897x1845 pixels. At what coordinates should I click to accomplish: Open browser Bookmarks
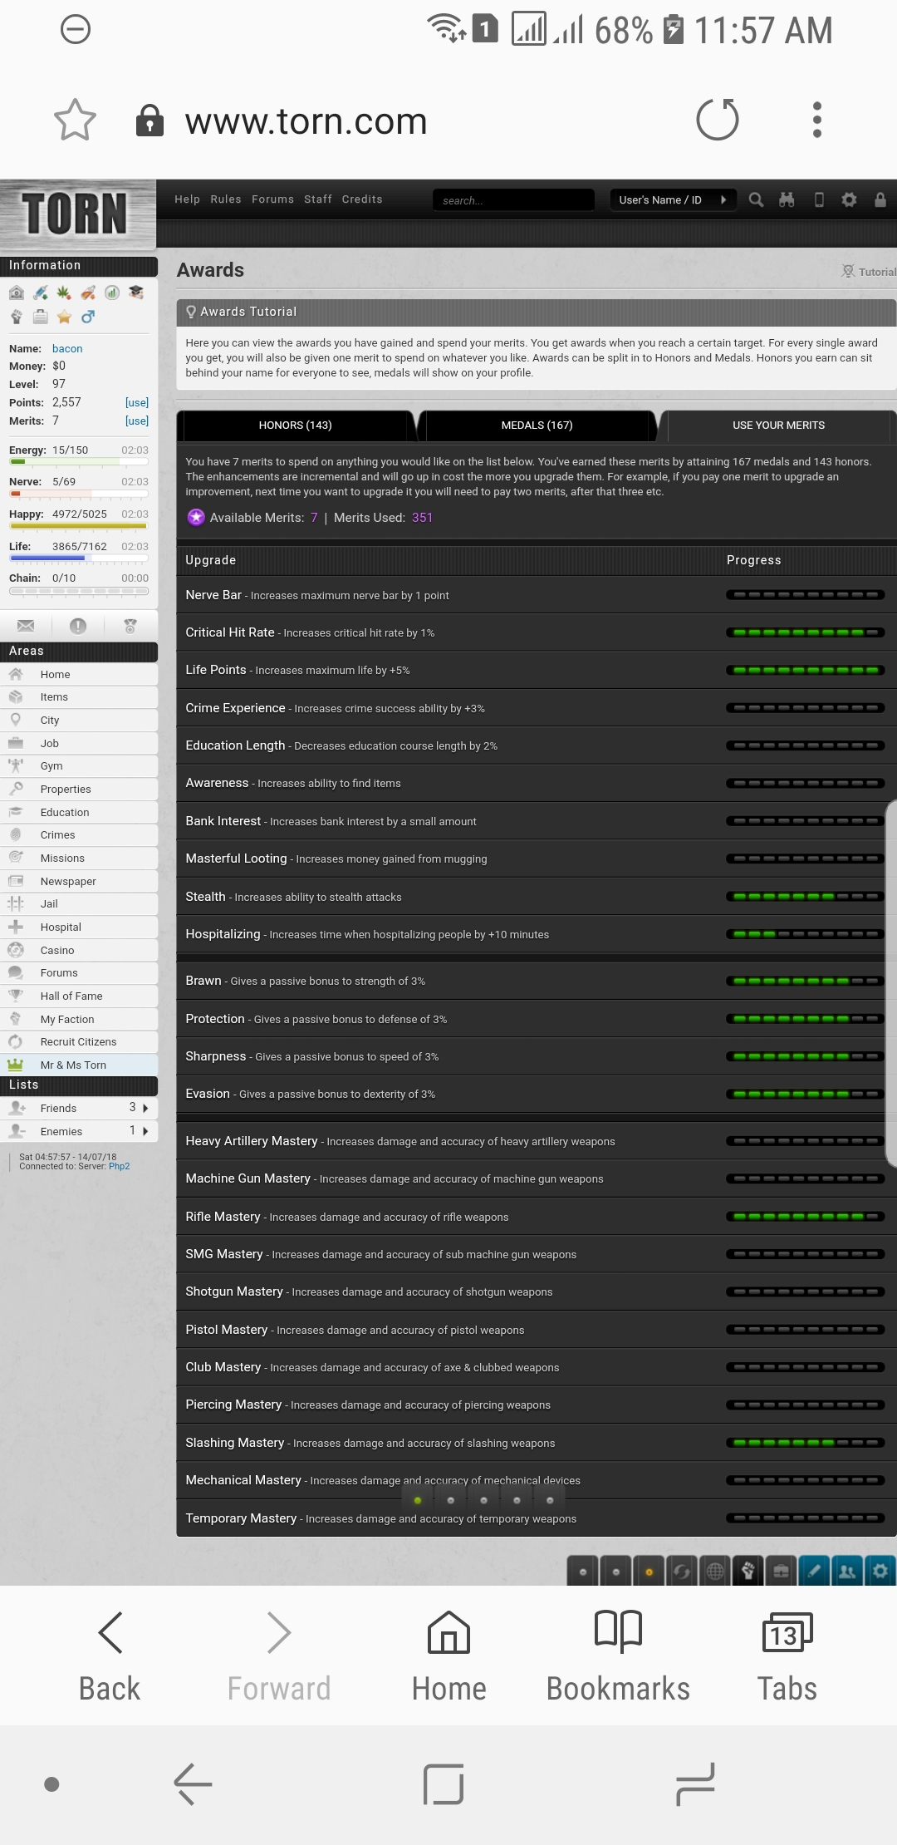(618, 1656)
